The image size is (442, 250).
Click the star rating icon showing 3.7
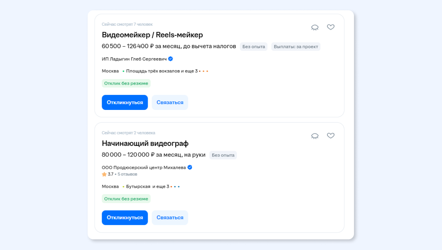tap(104, 174)
